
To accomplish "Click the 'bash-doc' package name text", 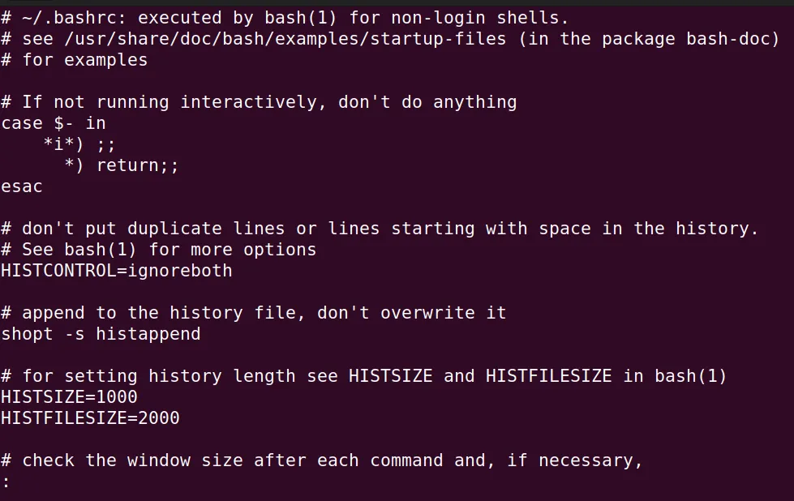I will click(x=728, y=39).
